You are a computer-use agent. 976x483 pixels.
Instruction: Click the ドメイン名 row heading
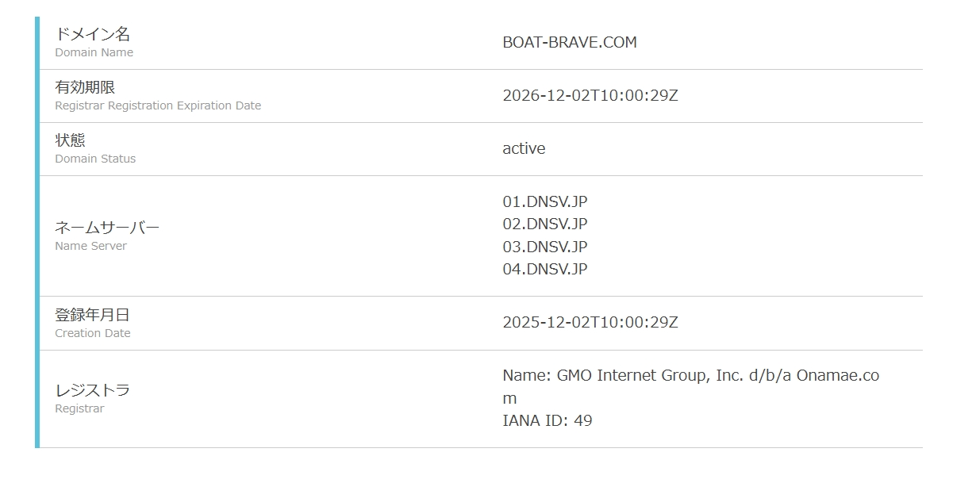coord(92,34)
